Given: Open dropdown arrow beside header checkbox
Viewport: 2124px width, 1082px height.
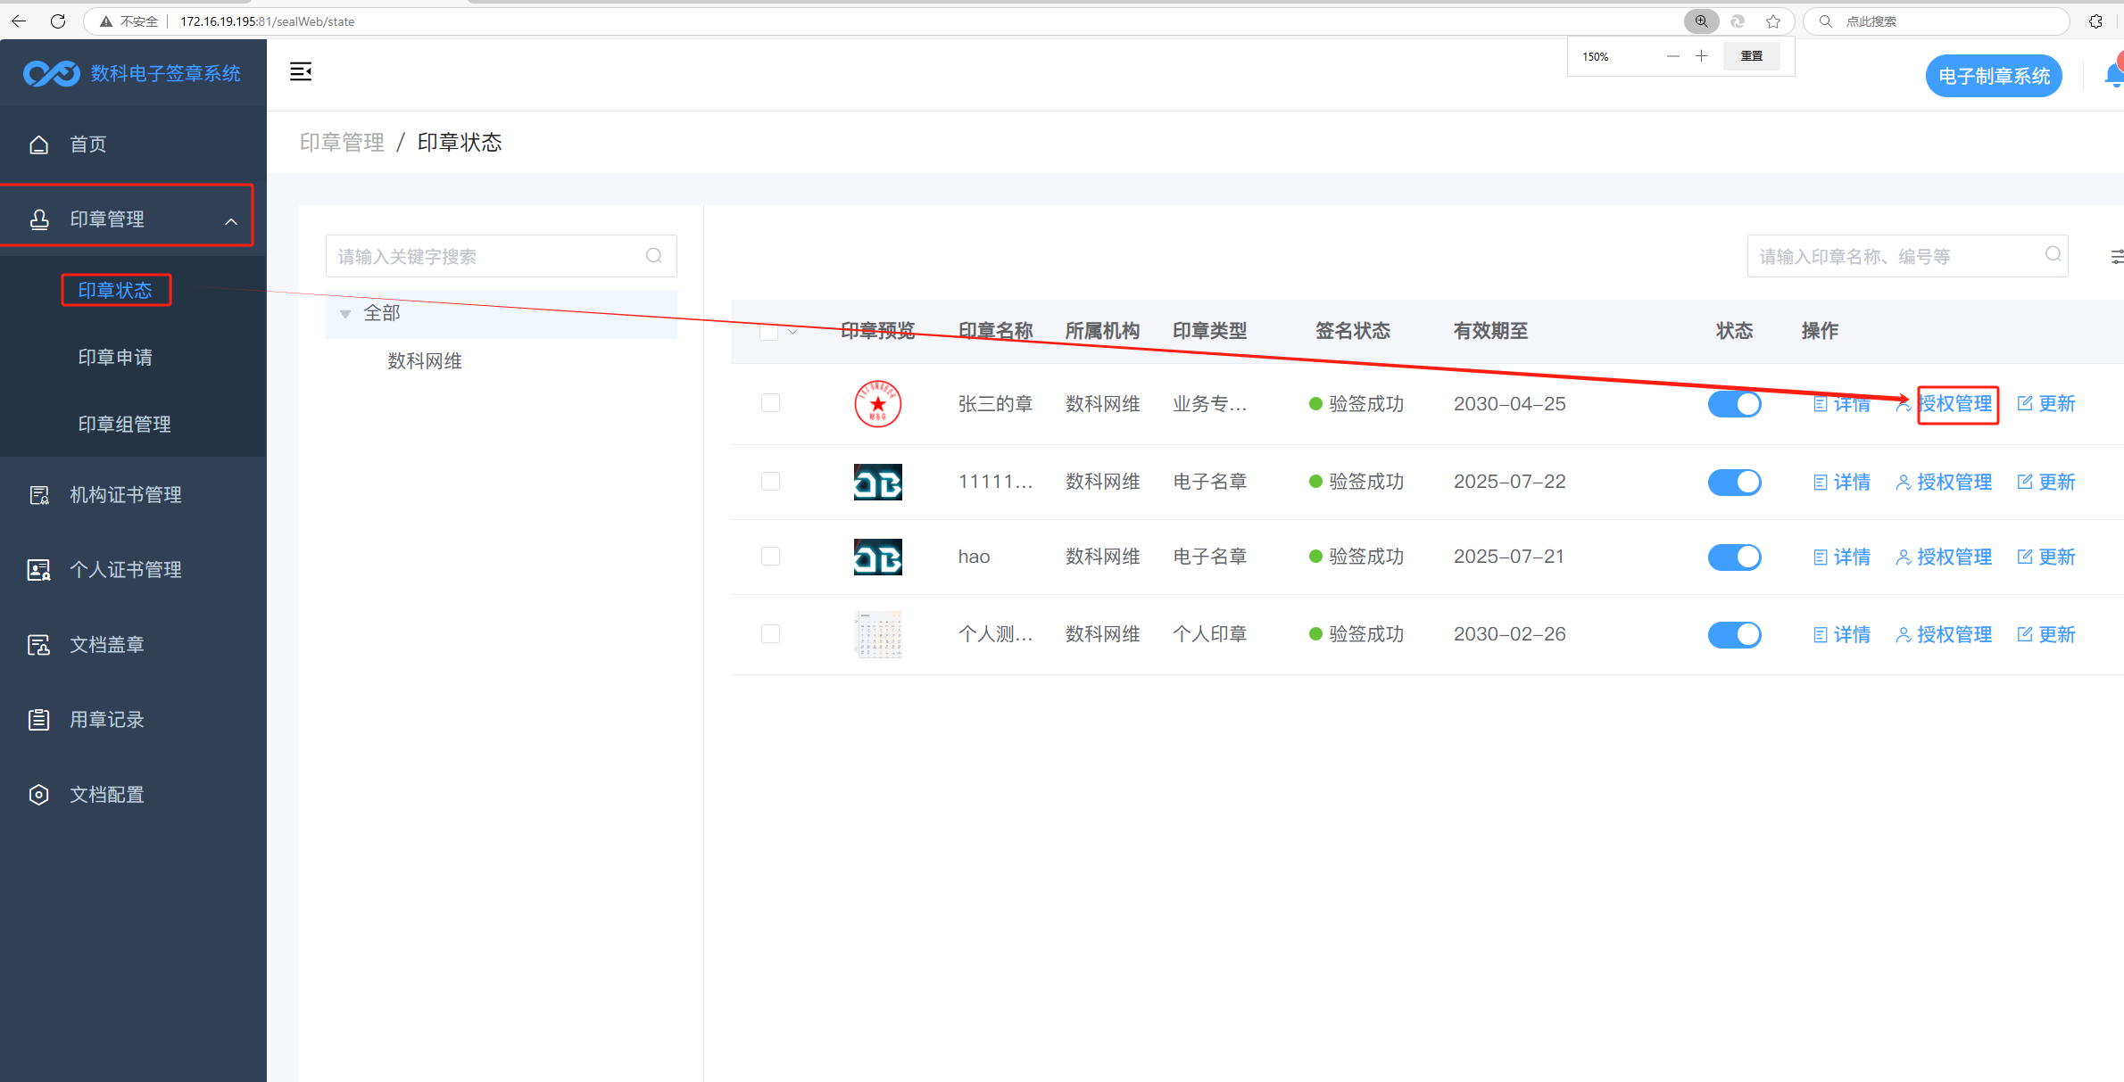Looking at the screenshot, I should coord(792,332).
